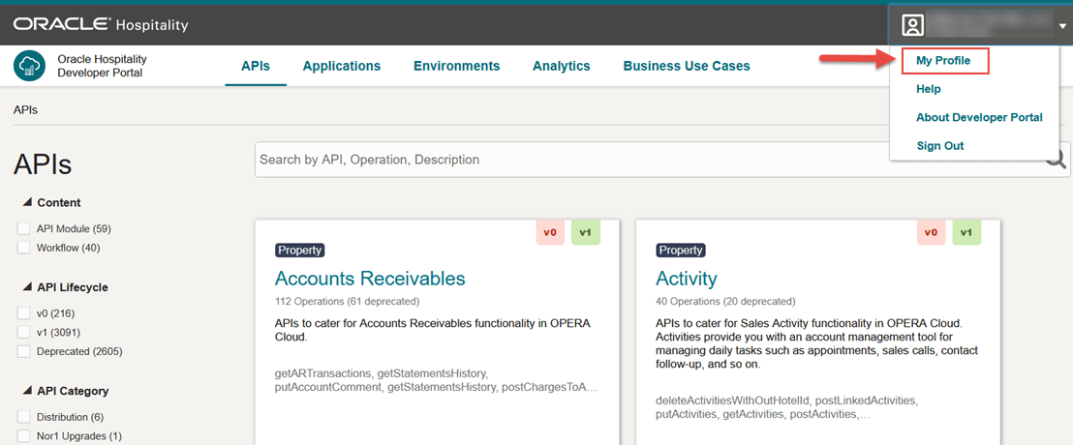Image resolution: width=1073 pixels, height=445 pixels.
Task: Click v0 badge on Accounts Receivables card
Action: (x=550, y=232)
